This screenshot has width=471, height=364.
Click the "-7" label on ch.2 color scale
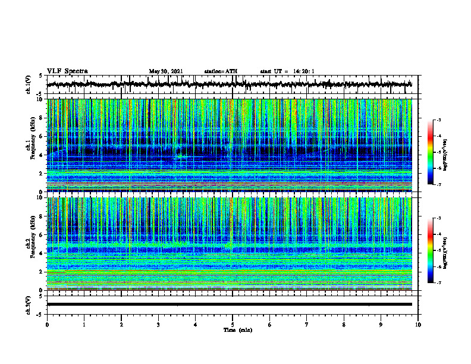(x=439, y=283)
